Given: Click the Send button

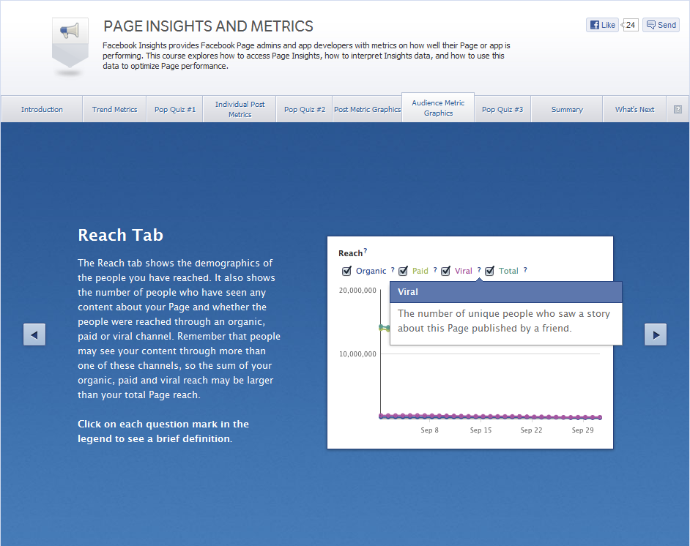Looking at the screenshot, I should coord(661,25).
